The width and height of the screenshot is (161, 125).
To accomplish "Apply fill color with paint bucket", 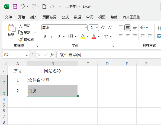I will pyautogui.click(x=83, y=36).
